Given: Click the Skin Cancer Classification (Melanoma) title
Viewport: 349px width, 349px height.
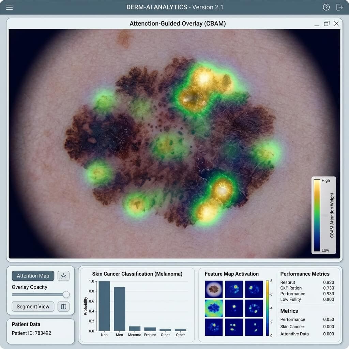Looking at the screenshot, I should pos(137,274).
